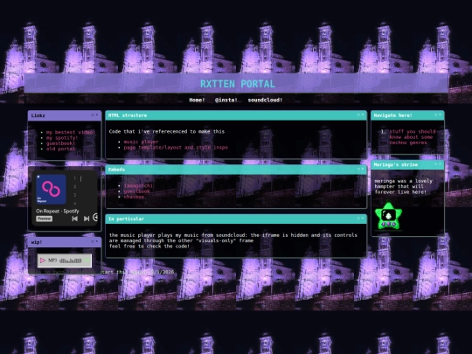This screenshot has width=472, height=354.
Task: Click 'feel free to check the code!' text
Action: tap(149, 246)
